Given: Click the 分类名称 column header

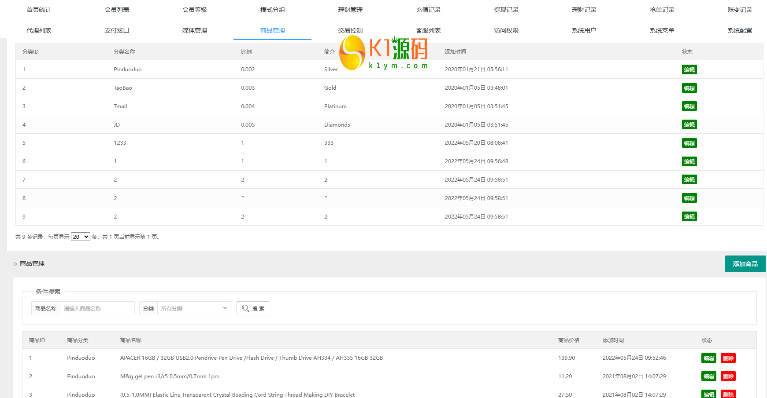Looking at the screenshot, I should (124, 52).
